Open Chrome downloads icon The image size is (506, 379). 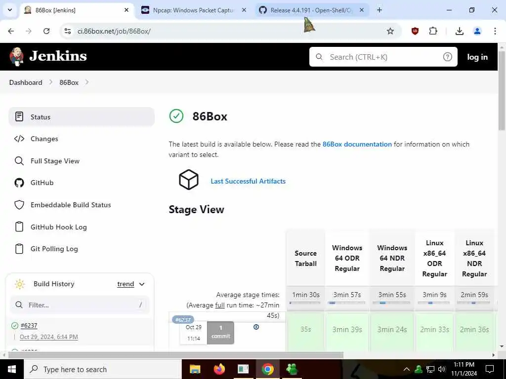point(459,31)
